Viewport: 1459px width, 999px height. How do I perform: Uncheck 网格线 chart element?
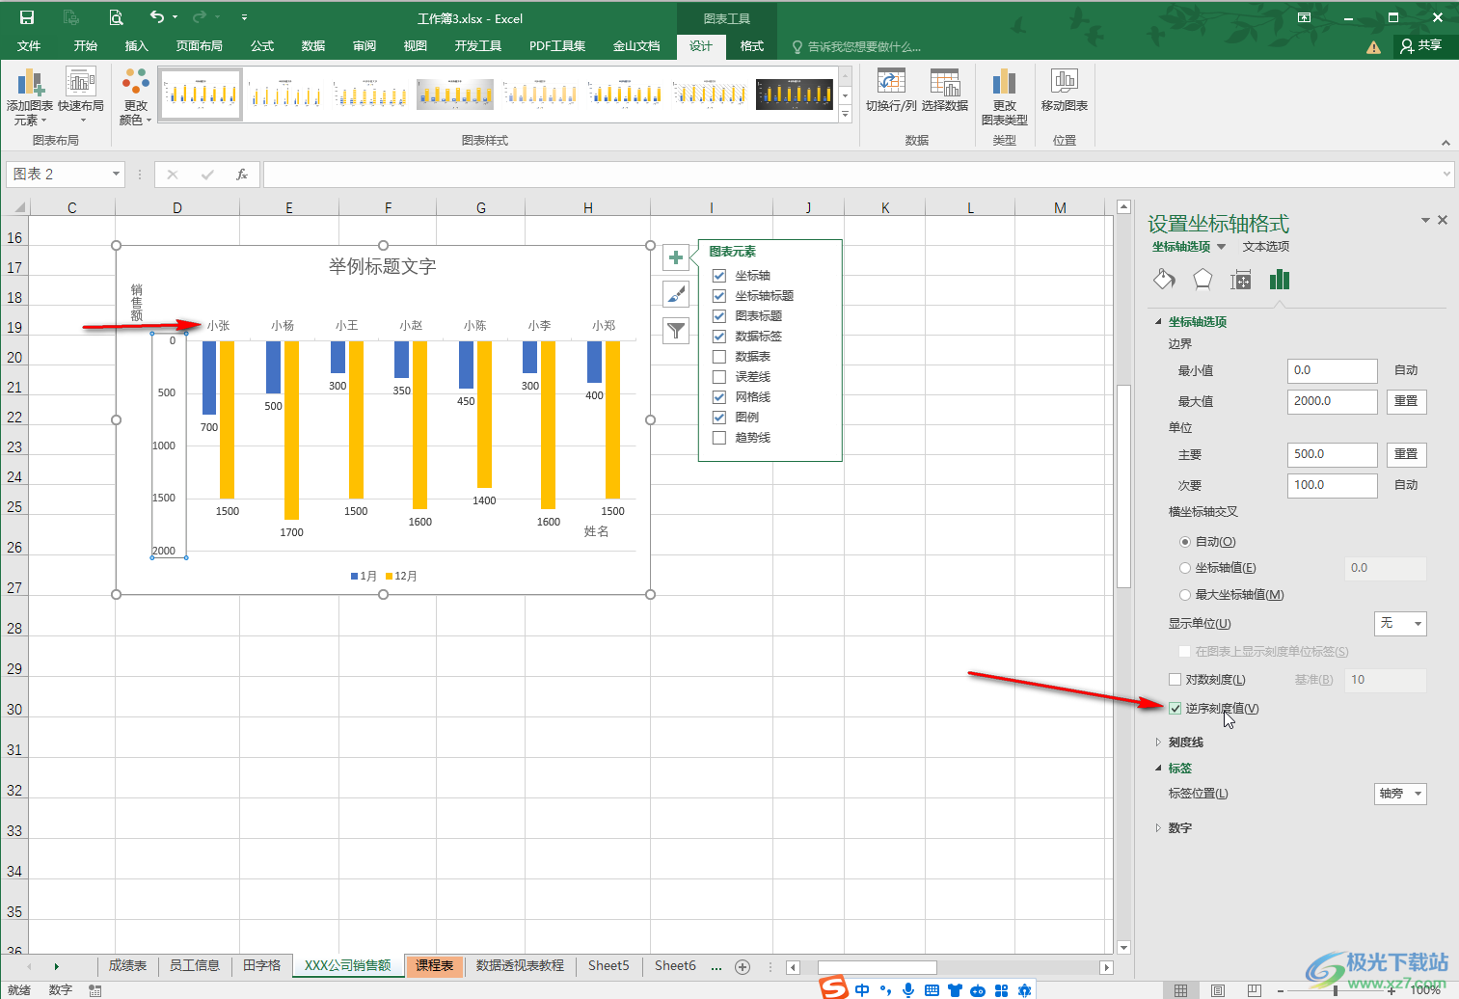coord(719,397)
